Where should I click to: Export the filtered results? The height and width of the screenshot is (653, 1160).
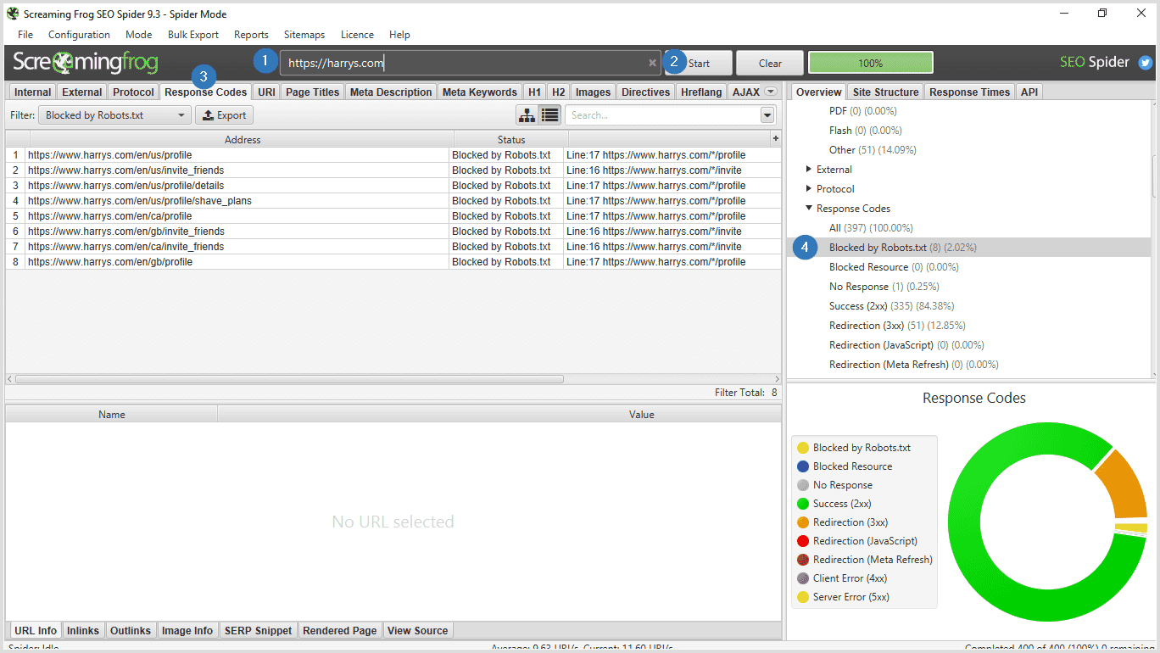(x=225, y=115)
